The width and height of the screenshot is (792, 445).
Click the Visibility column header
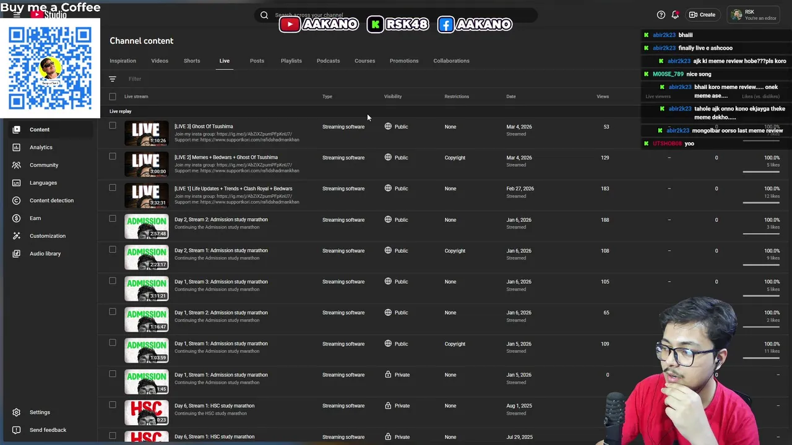393,96
